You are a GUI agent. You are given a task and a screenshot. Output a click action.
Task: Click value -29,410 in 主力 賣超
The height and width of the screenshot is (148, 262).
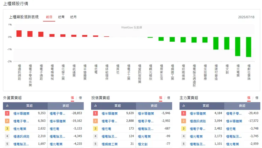click(x=253, y=113)
